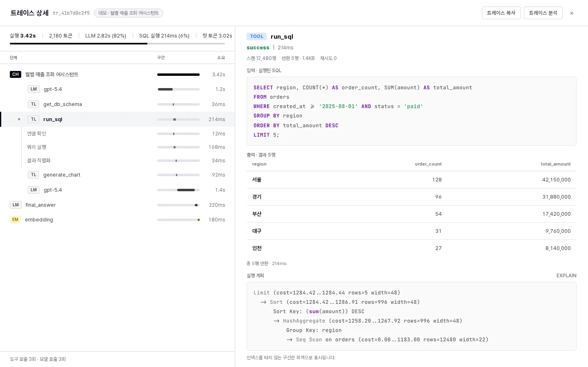Screen dimensions: 588x367
Task: Click TL badge beside generate_chart
Action: pyautogui.click(x=33, y=175)
